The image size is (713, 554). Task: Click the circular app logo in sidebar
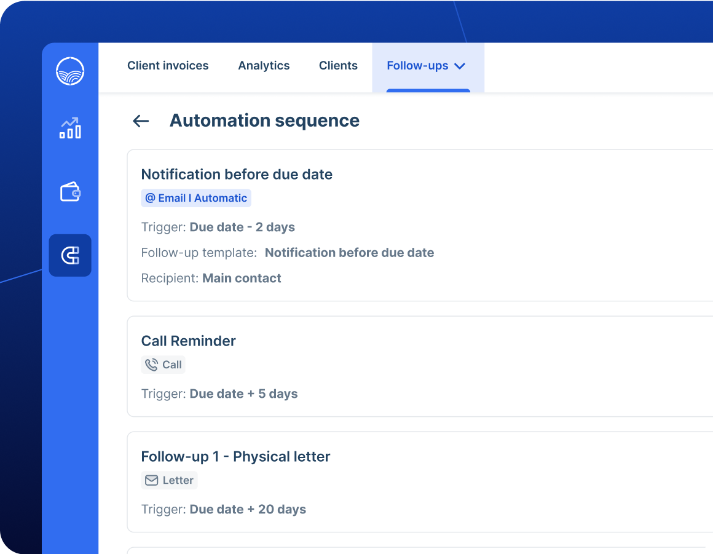click(70, 71)
